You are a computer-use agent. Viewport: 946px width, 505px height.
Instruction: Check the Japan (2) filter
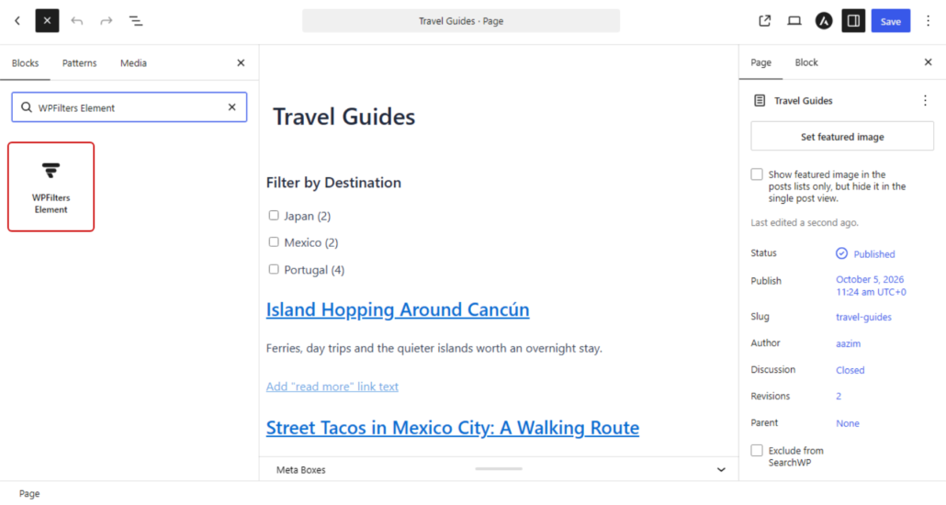(274, 216)
